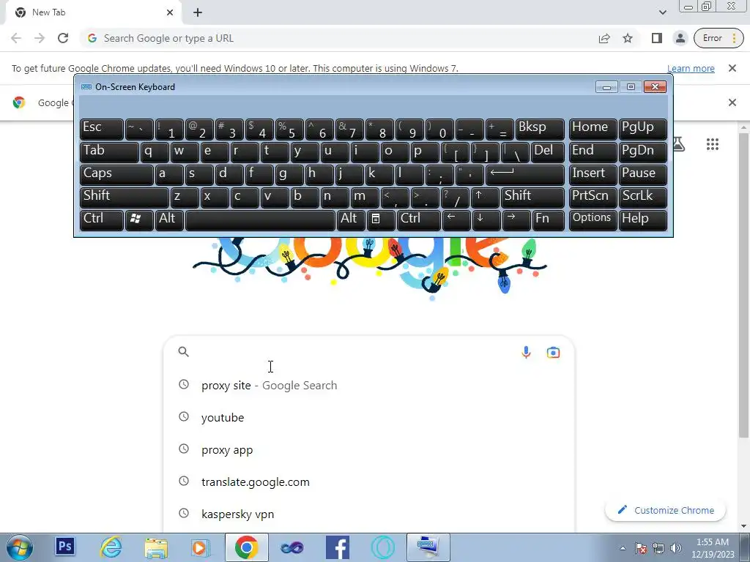The width and height of the screenshot is (750, 562).
Task: Click the up arrow key
Action: point(485,198)
